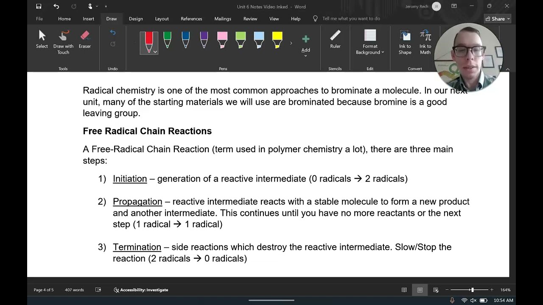Choose the Select arrow tool
The image size is (543, 305).
(x=42, y=40)
